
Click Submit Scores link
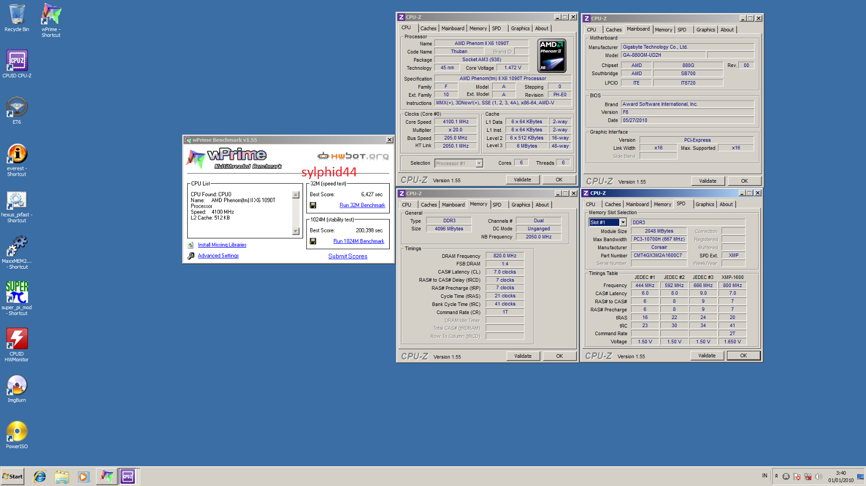(347, 256)
